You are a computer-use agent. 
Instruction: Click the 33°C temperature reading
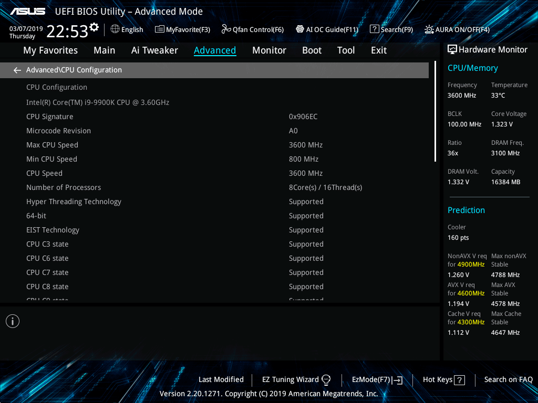tap(498, 96)
